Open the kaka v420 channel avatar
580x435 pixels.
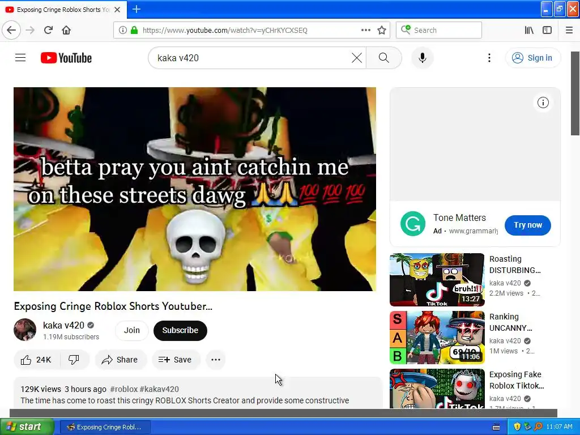coord(25,330)
